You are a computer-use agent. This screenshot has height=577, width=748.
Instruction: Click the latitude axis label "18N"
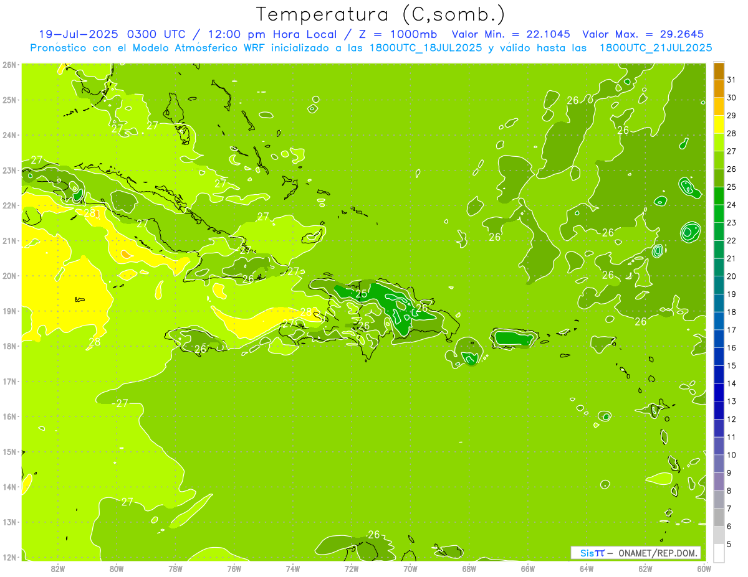click(x=9, y=346)
